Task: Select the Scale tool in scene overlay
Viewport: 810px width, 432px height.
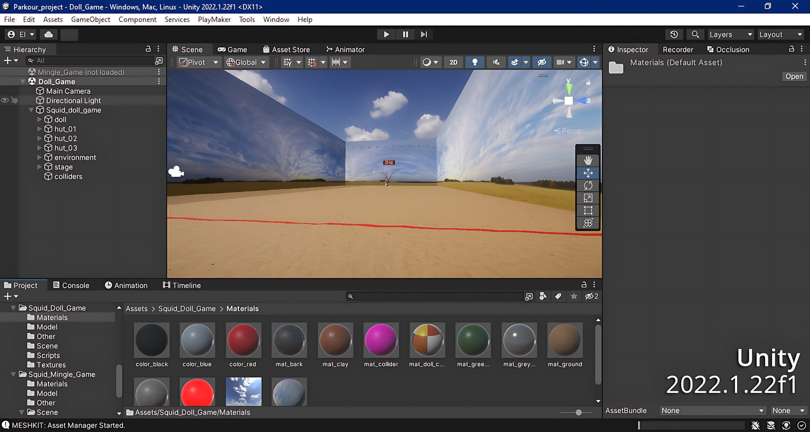Action: pos(588,198)
